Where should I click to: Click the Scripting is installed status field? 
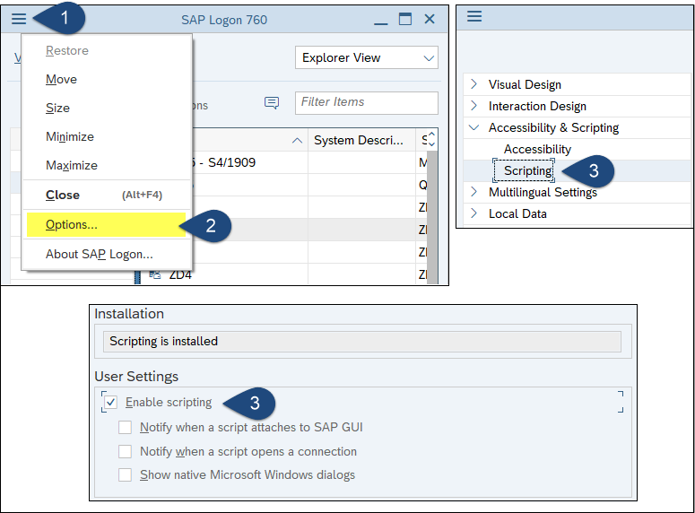(361, 342)
